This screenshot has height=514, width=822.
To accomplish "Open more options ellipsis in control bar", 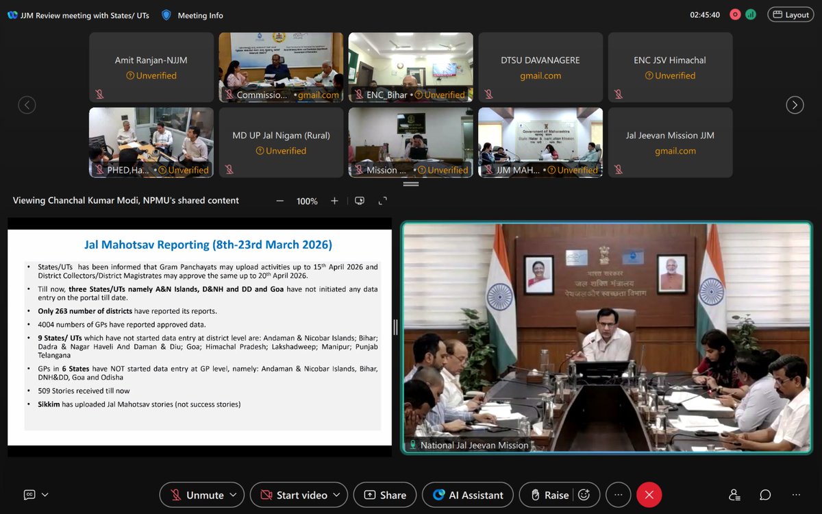I will 619,495.
